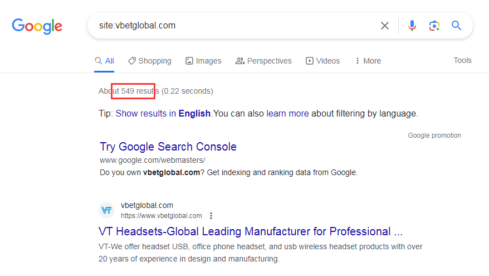Open options menu beside vbetglobal.com URL
This screenshot has width=489, height=276.
point(211,216)
